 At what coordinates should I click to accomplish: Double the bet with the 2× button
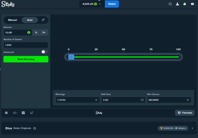coord(44,33)
